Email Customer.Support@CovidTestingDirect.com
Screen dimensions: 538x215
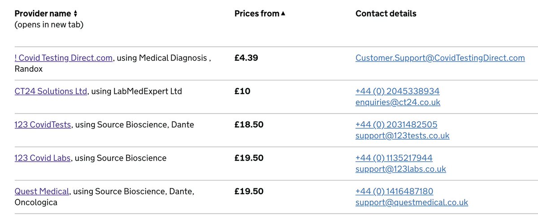(x=440, y=58)
